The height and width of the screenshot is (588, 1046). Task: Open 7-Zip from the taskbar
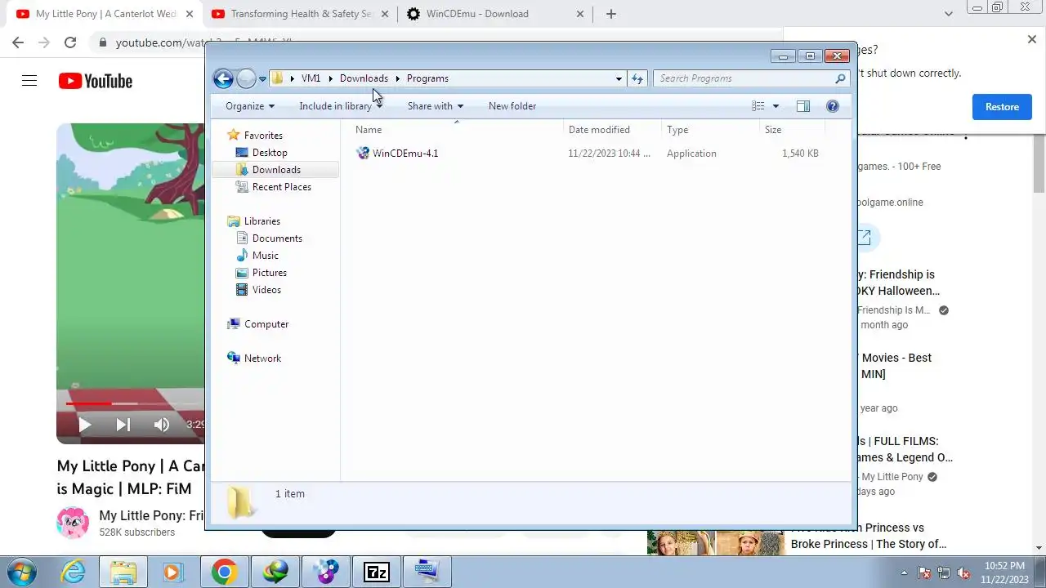pyautogui.click(x=376, y=572)
